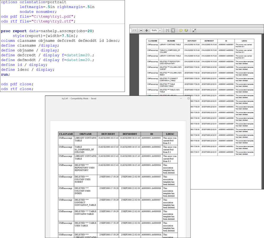Screen dimensions: 264x238
Task: Select the fit one full page icon
Action: click(x=173, y=30)
